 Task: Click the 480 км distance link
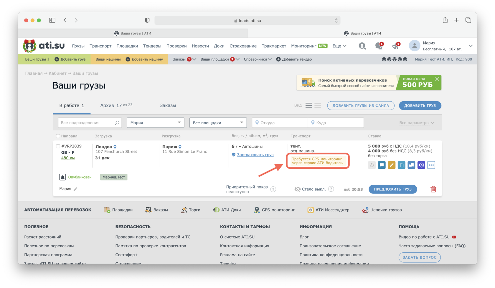click(x=68, y=158)
